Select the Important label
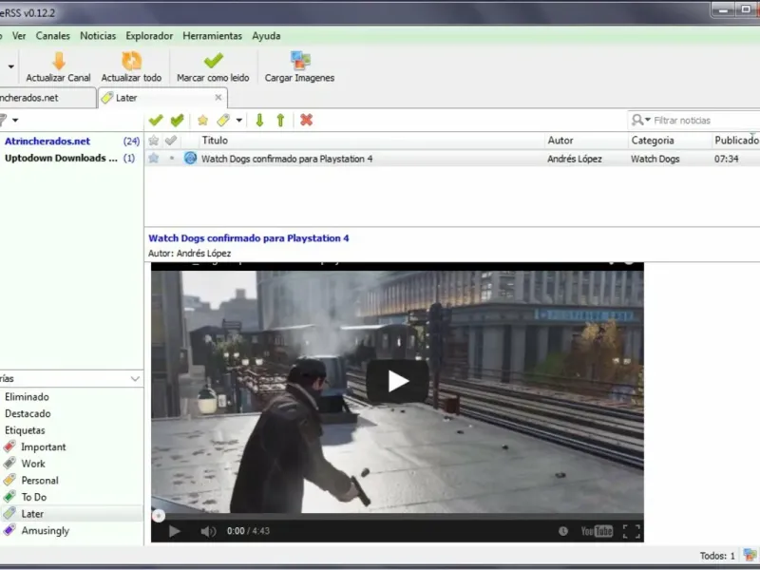760x570 pixels. point(43,446)
